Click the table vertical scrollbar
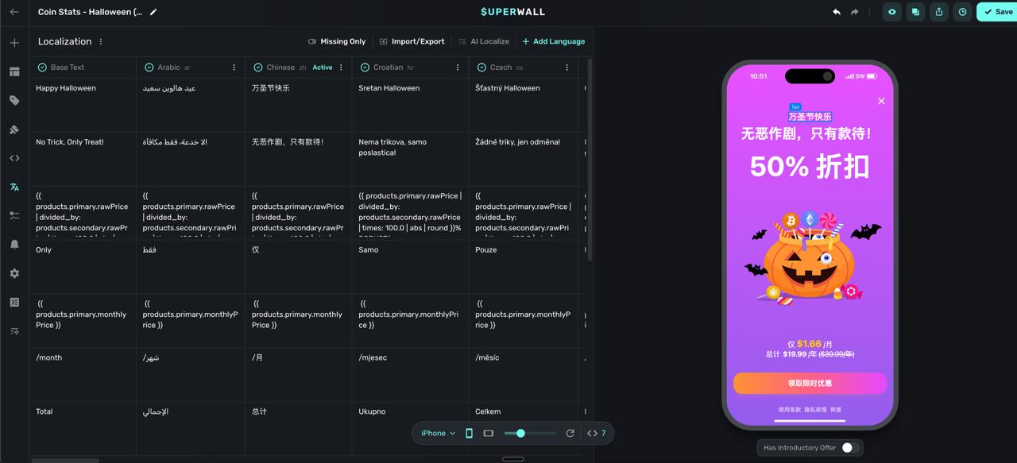The height and width of the screenshot is (463, 1017). point(590,159)
